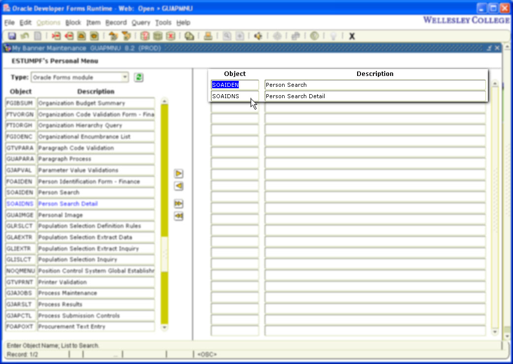Select GLRSLCT Population Selection Definition Rules
The height and width of the screenshot is (364, 513).
pos(80,226)
